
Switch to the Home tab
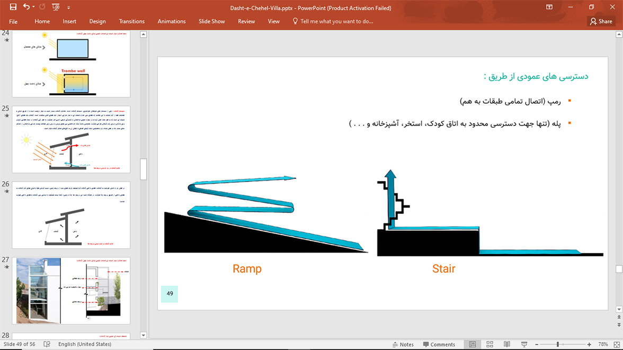42,22
